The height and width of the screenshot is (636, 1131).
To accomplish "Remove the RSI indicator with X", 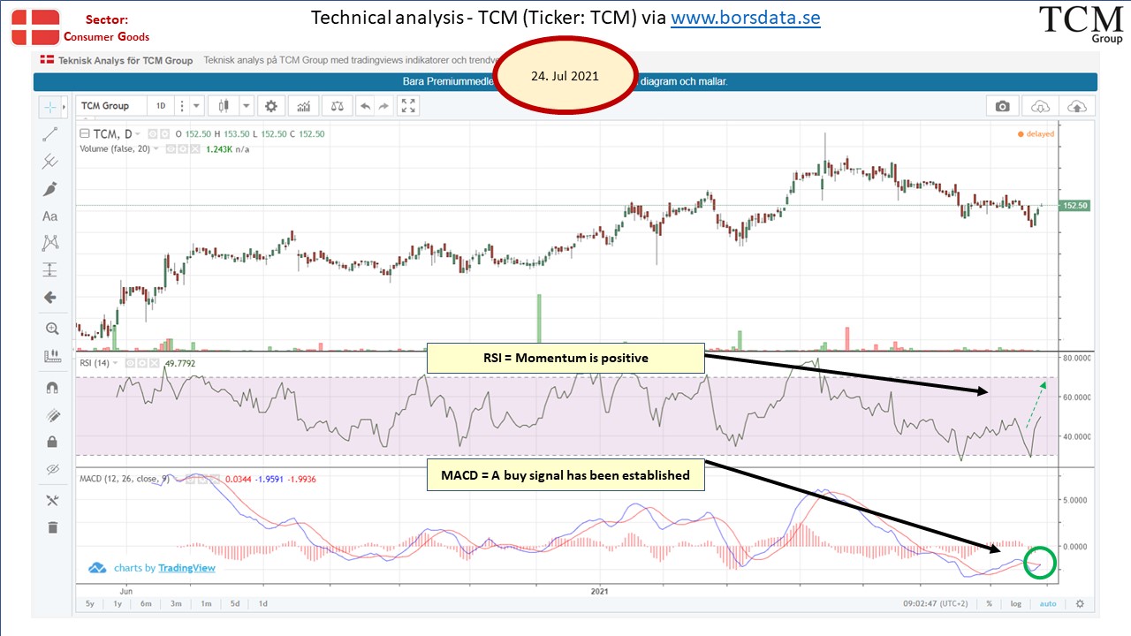I will click(x=155, y=362).
